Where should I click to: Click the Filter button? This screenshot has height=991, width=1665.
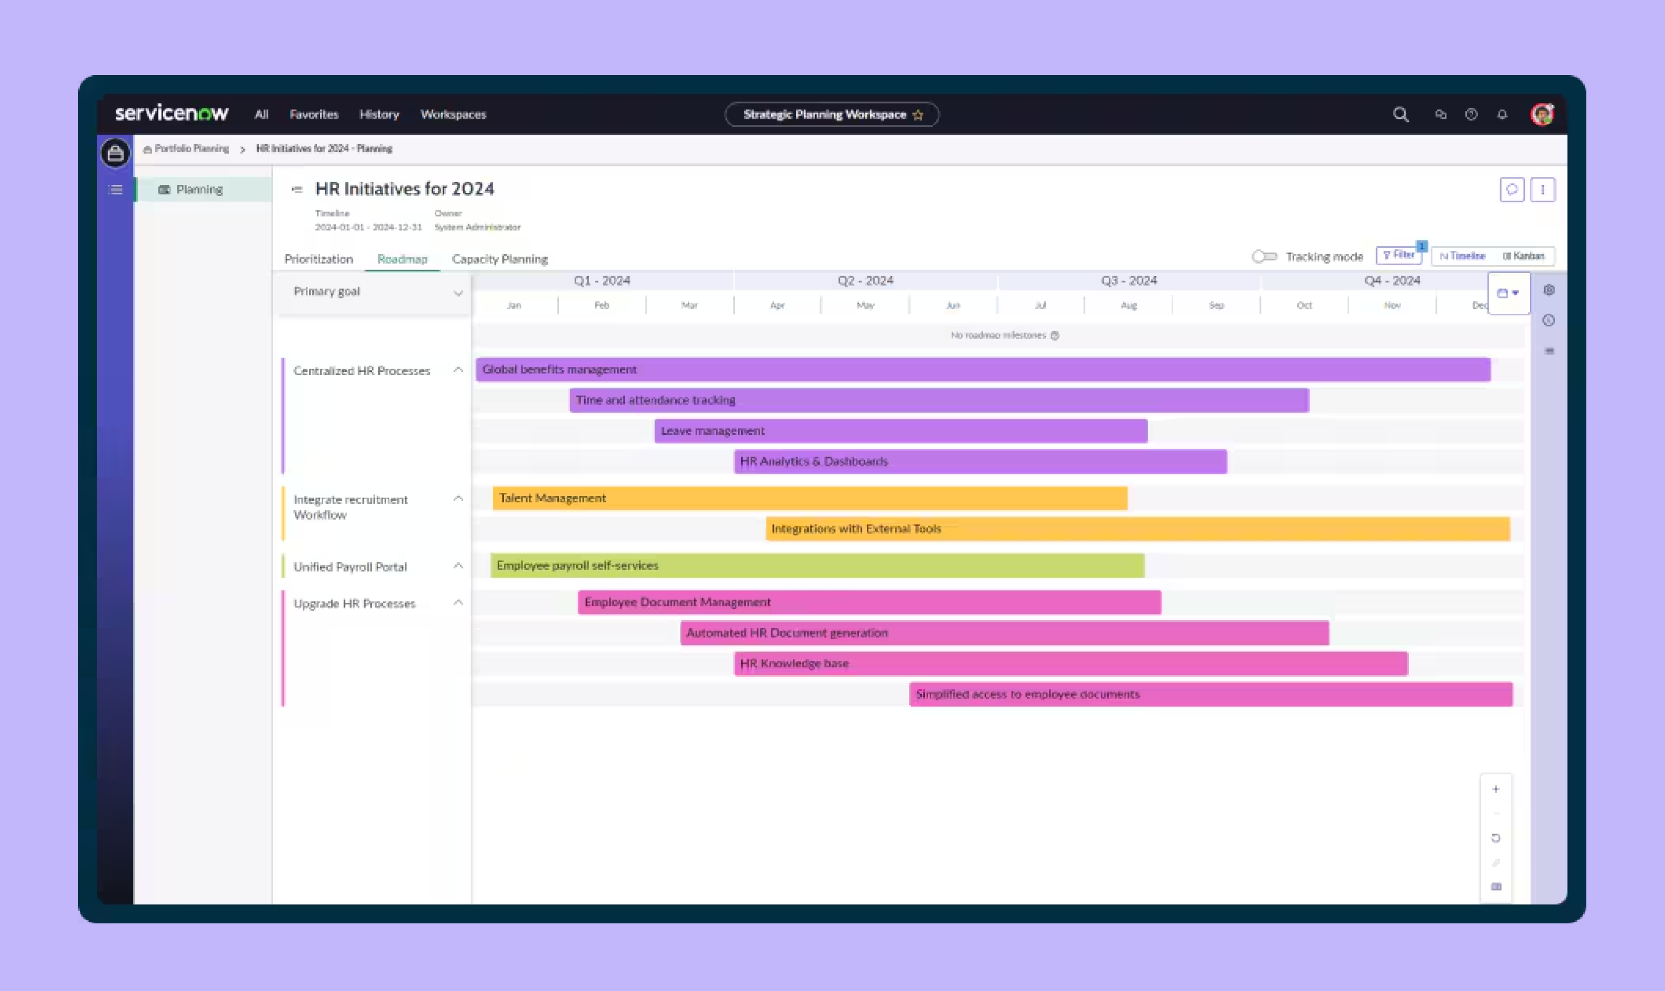coord(1398,255)
